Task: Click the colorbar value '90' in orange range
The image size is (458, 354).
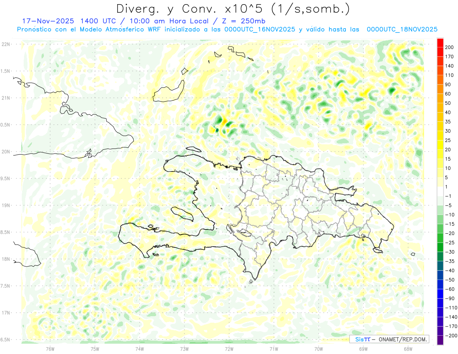Action: point(448,84)
